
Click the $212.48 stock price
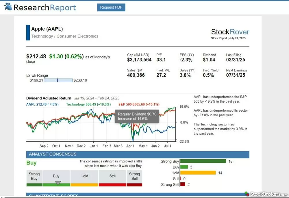pyautogui.click(x=36, y=56)
